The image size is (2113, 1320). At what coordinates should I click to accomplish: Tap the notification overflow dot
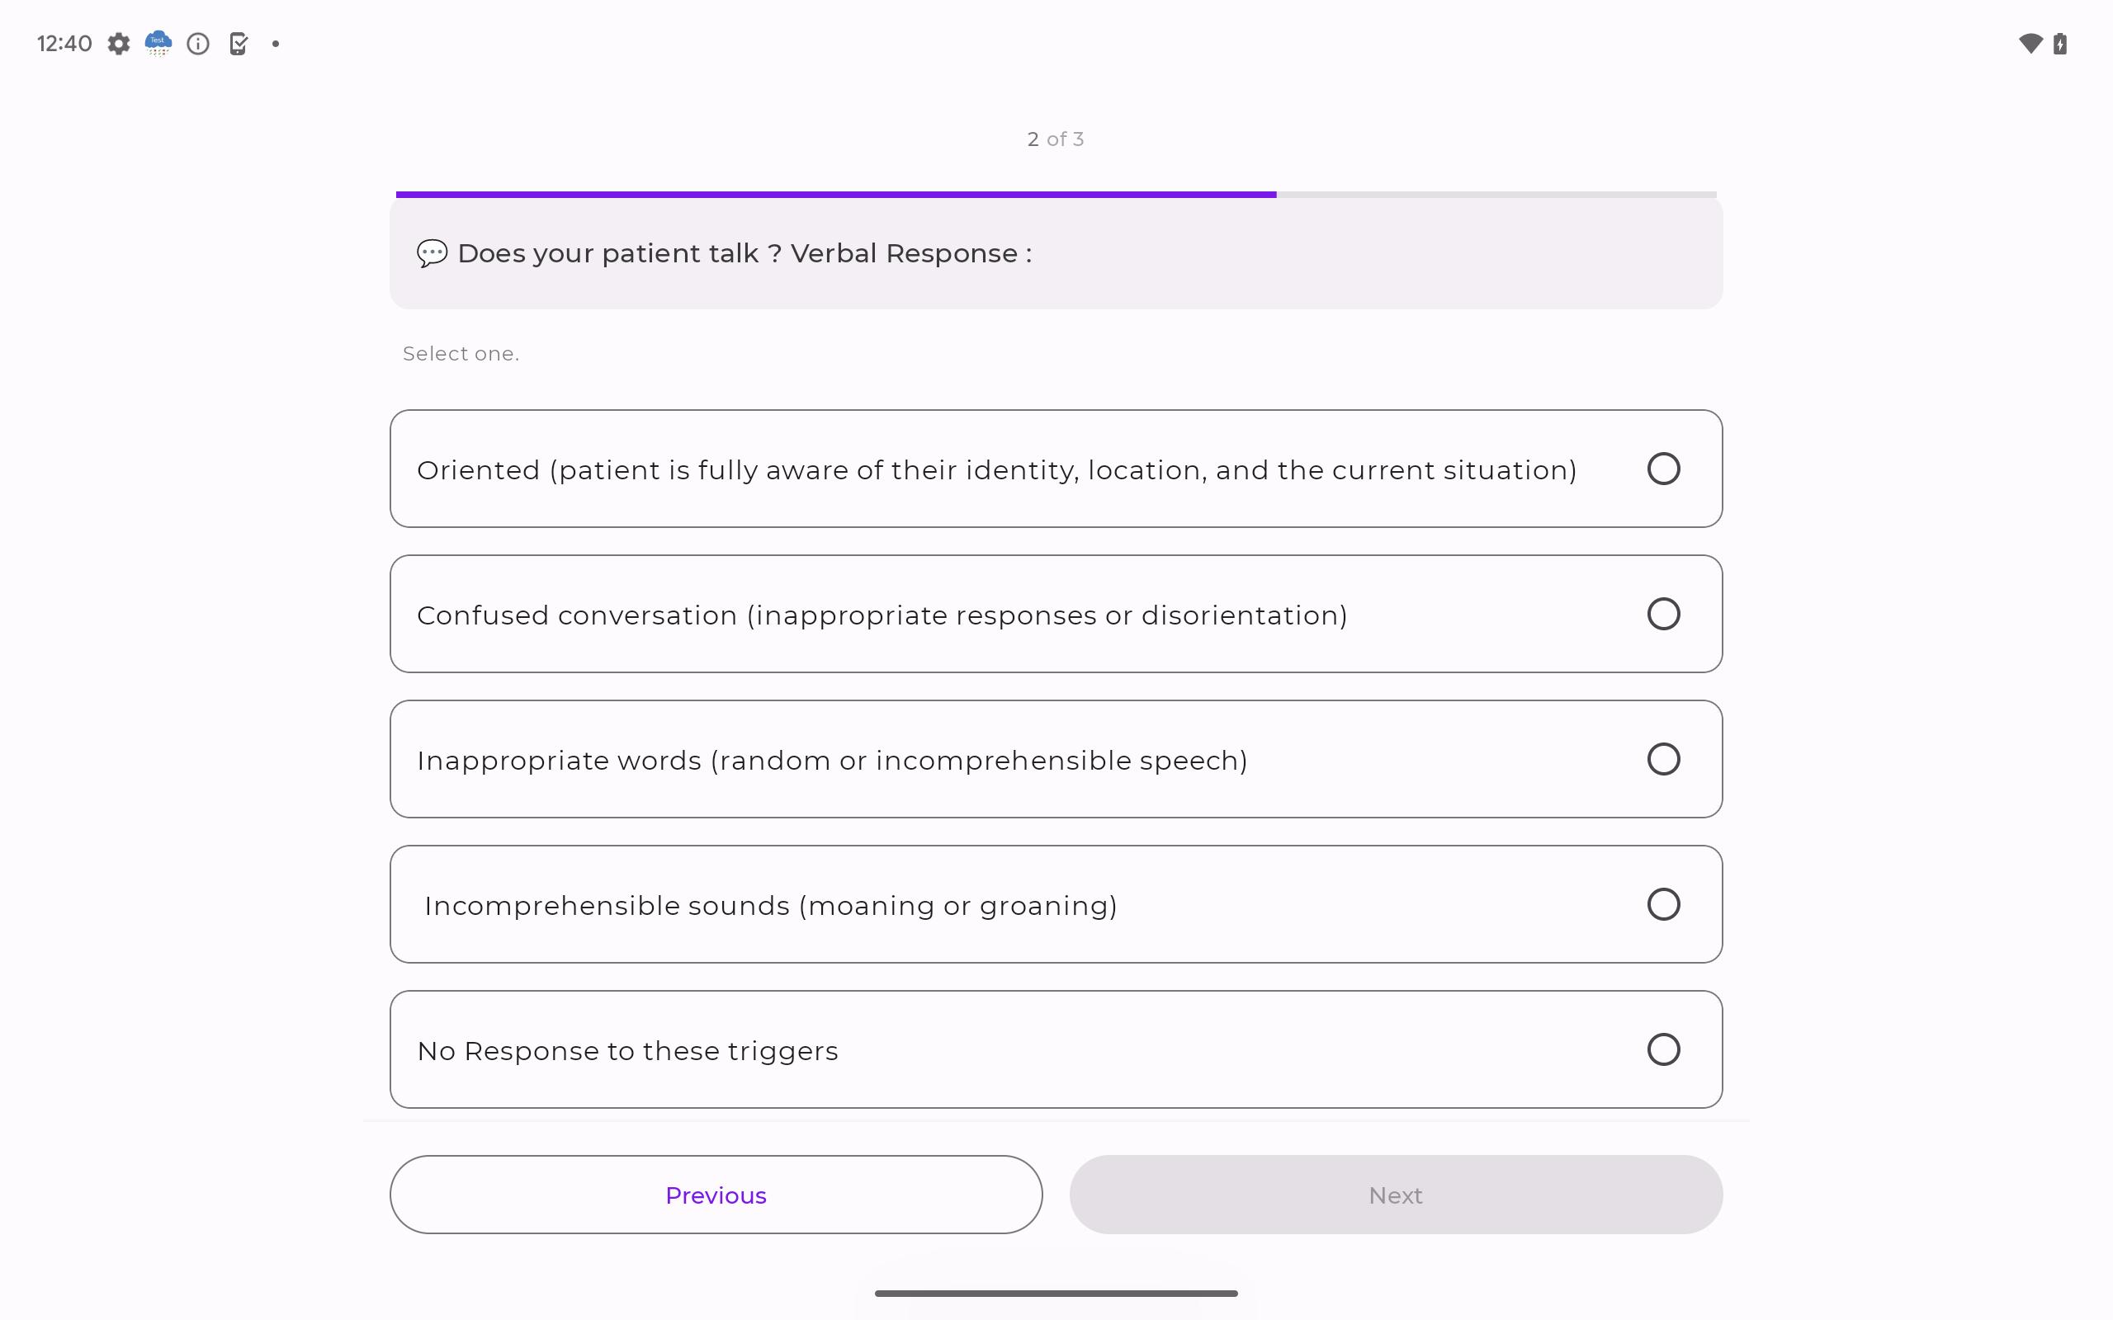(276, 44)
